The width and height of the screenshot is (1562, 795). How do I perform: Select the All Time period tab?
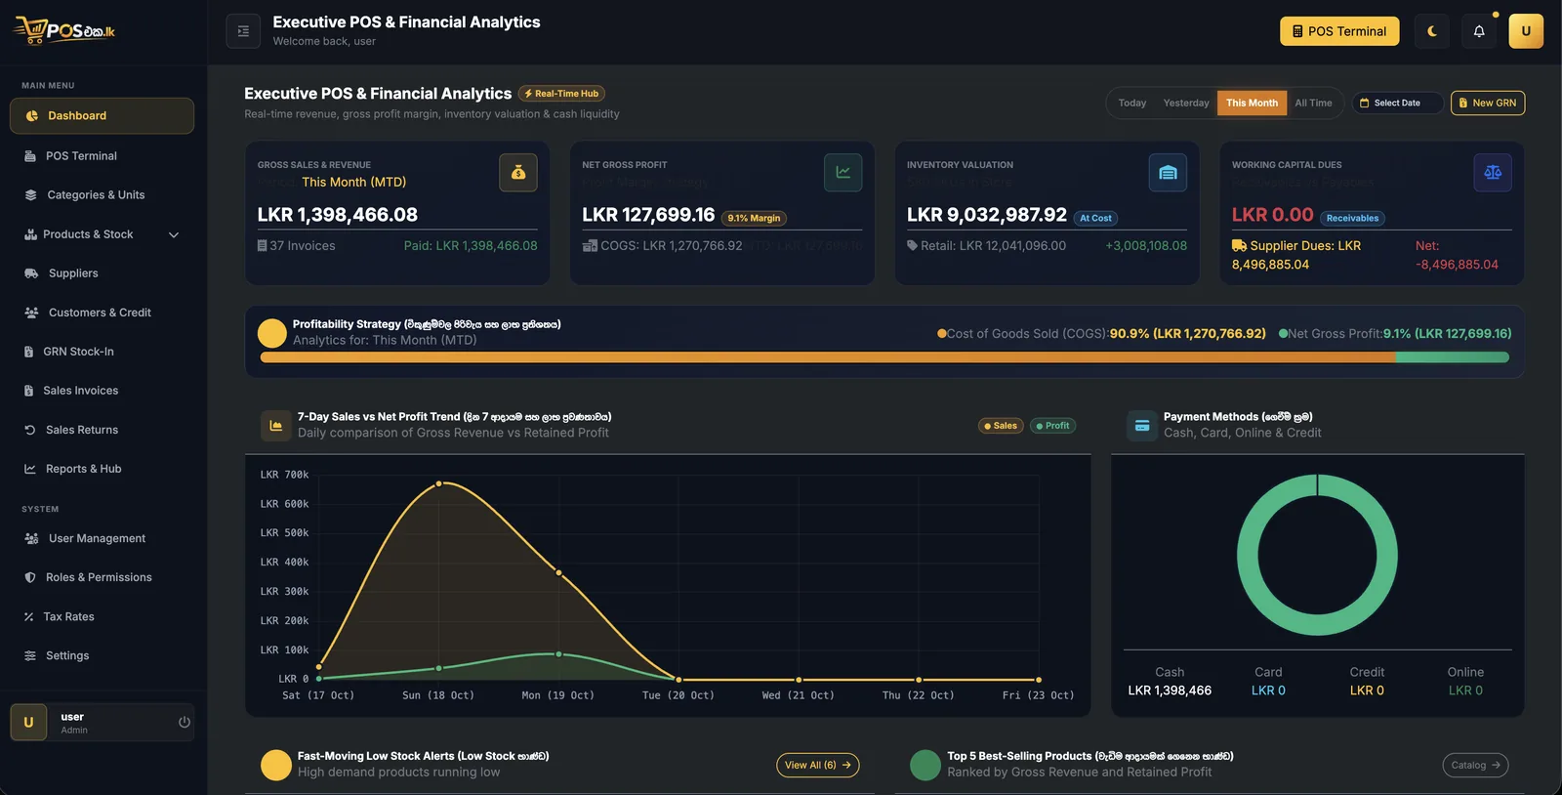1313,103
